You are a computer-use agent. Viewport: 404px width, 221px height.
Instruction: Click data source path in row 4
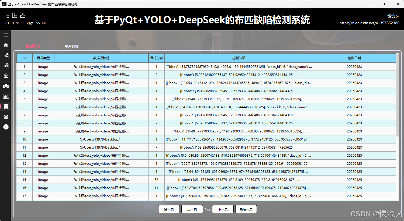101,91
